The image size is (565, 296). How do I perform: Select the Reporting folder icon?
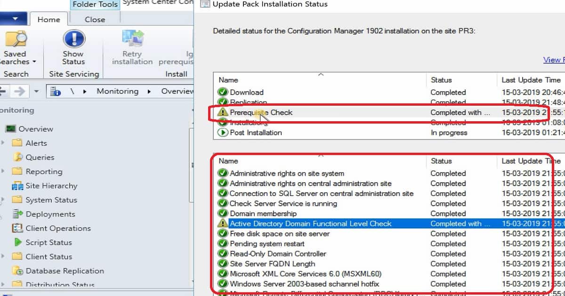[x=17, y=171]
